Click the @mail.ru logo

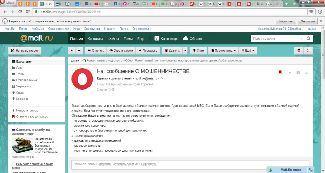click(x=36, y=38)
